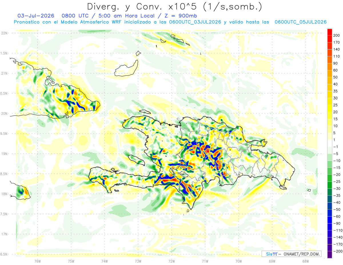Click the "20N" latitude axis label
Screen dimensions: 343x265
(x=4, y=113)
